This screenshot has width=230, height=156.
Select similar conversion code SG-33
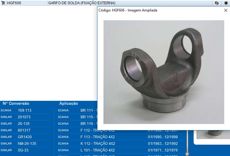tap(23, 150)
